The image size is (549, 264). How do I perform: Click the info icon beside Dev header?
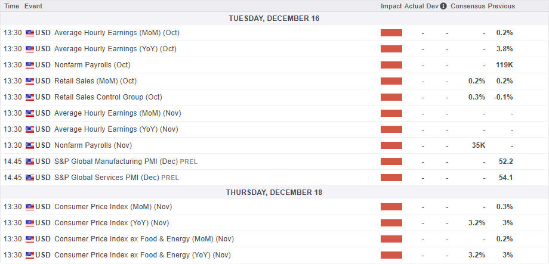click(x=443, y=6)
